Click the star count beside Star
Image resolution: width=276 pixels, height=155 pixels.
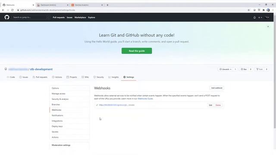coord(251,69)
